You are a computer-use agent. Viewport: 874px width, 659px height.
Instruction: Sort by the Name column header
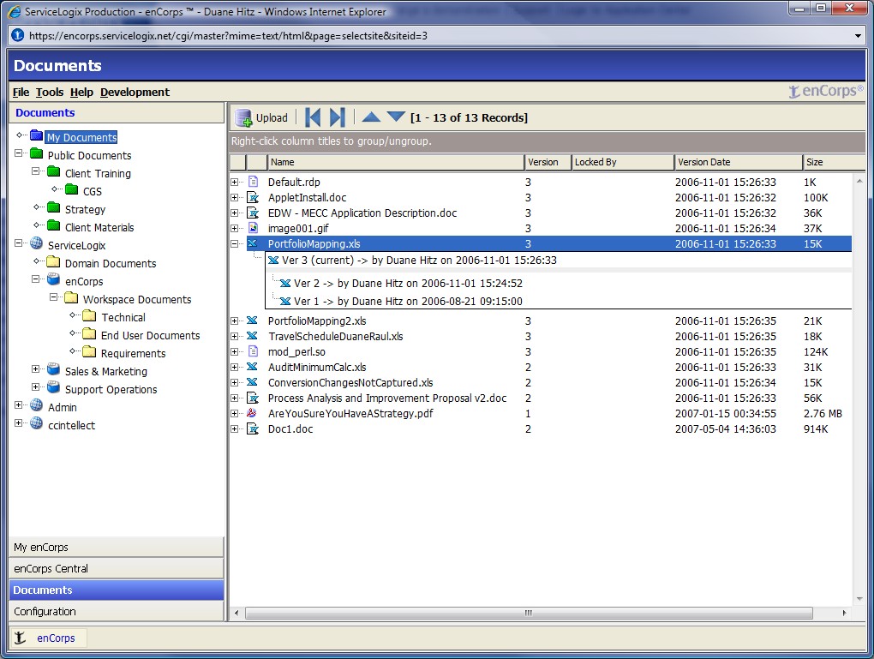(x=396, y=162)
